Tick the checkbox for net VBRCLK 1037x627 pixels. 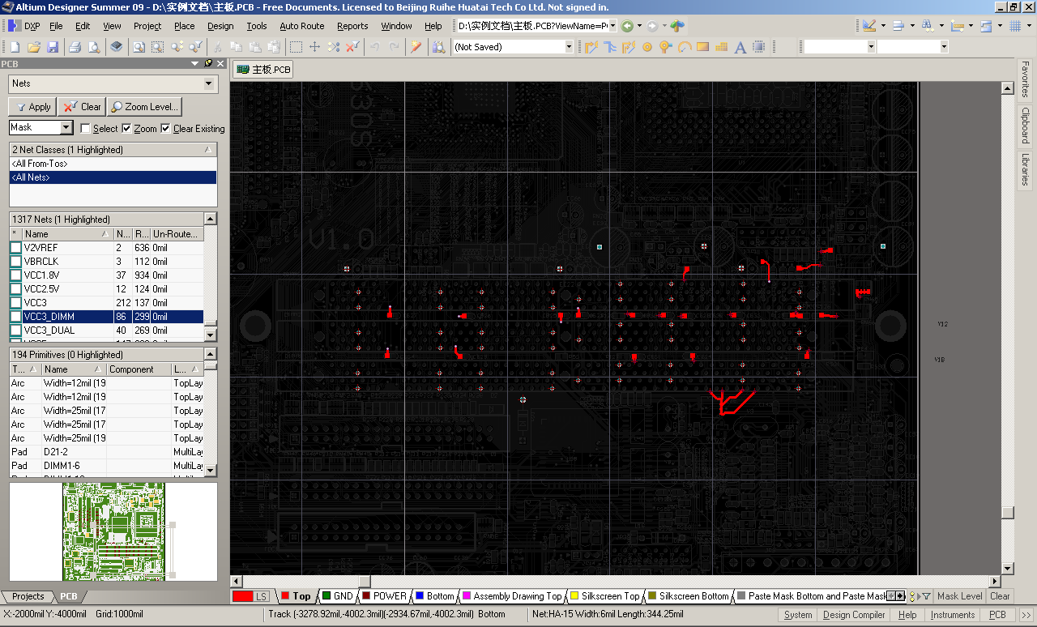coord(15,262)
